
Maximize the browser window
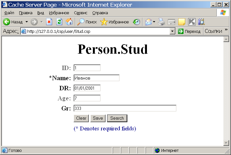coord(219,4)
